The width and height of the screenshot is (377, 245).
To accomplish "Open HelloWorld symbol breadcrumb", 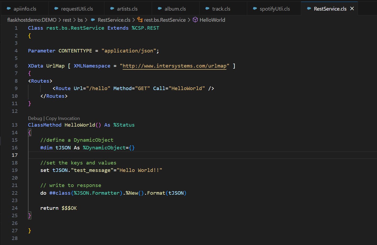I will click(212, 20).
